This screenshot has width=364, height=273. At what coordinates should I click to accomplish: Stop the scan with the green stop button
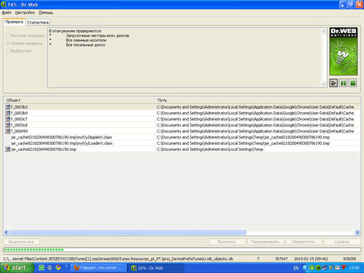coord(353,83)
